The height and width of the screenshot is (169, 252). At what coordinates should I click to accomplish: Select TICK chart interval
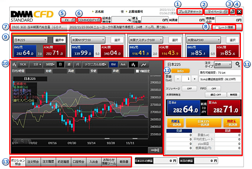[x=23, y=64]
